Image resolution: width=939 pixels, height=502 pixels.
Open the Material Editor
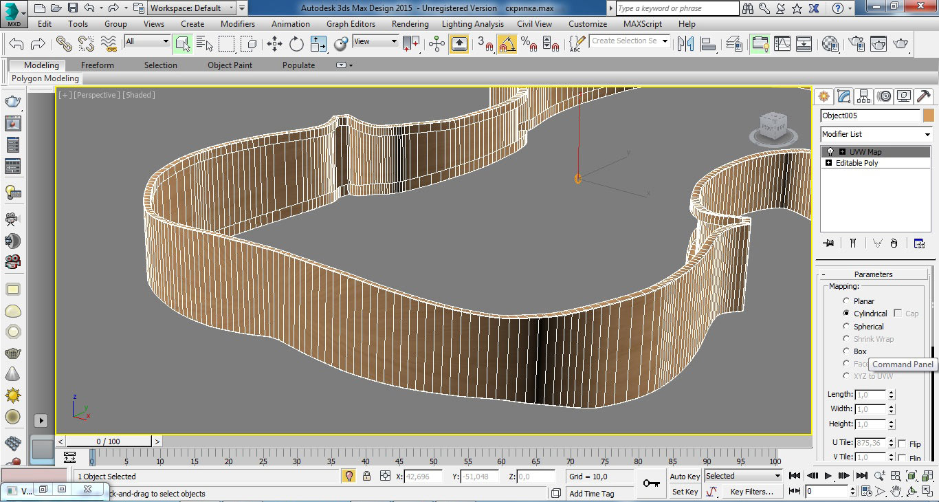coord(830,44)
